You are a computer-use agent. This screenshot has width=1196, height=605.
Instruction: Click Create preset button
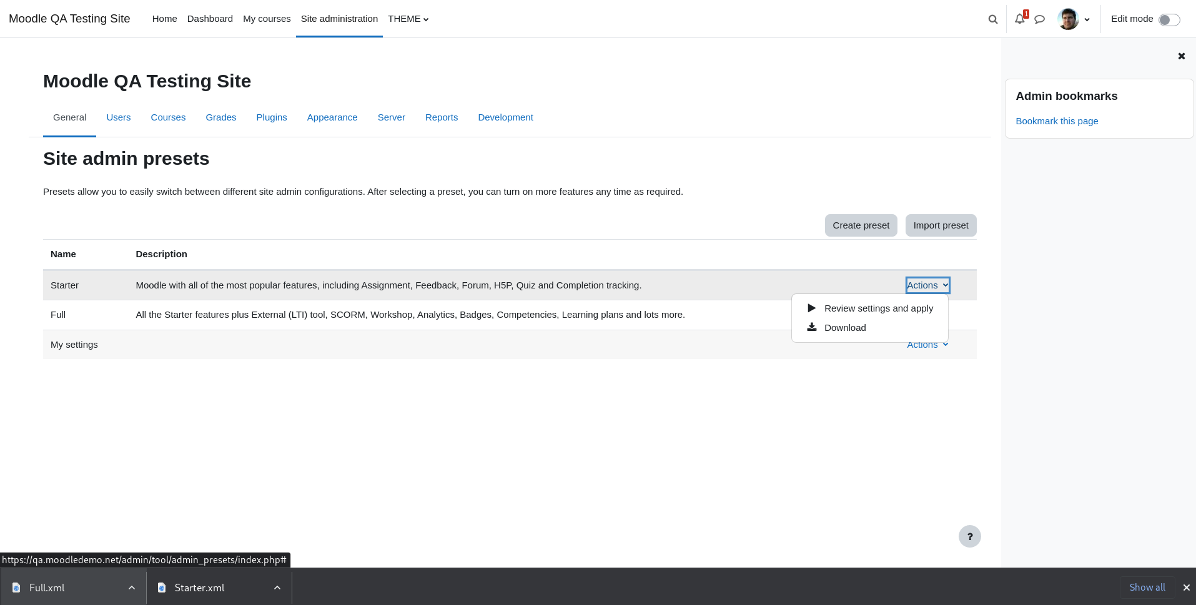861,225
